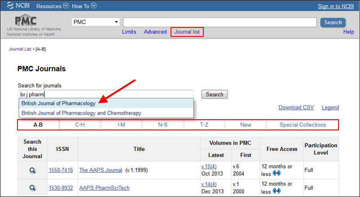Open the PMC logo home link

click(x=26, y=20)
